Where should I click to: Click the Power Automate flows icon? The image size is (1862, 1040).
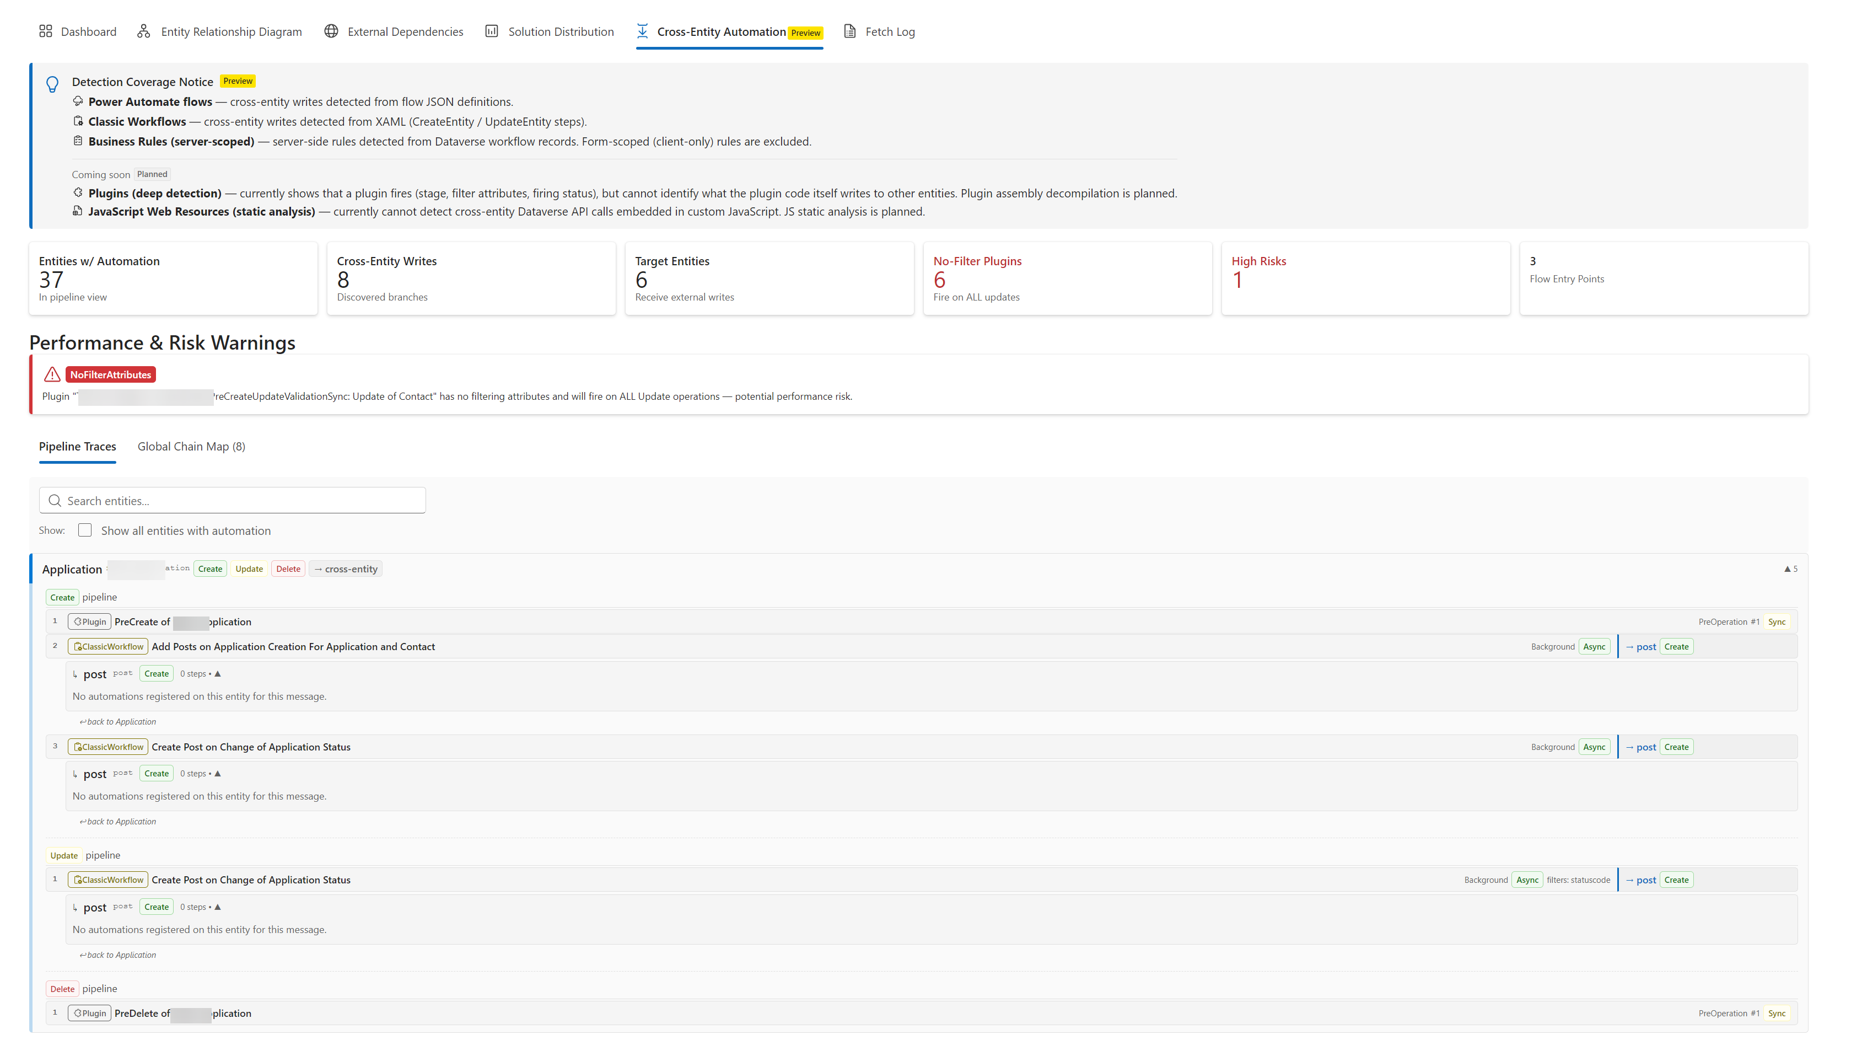point(78,101)
